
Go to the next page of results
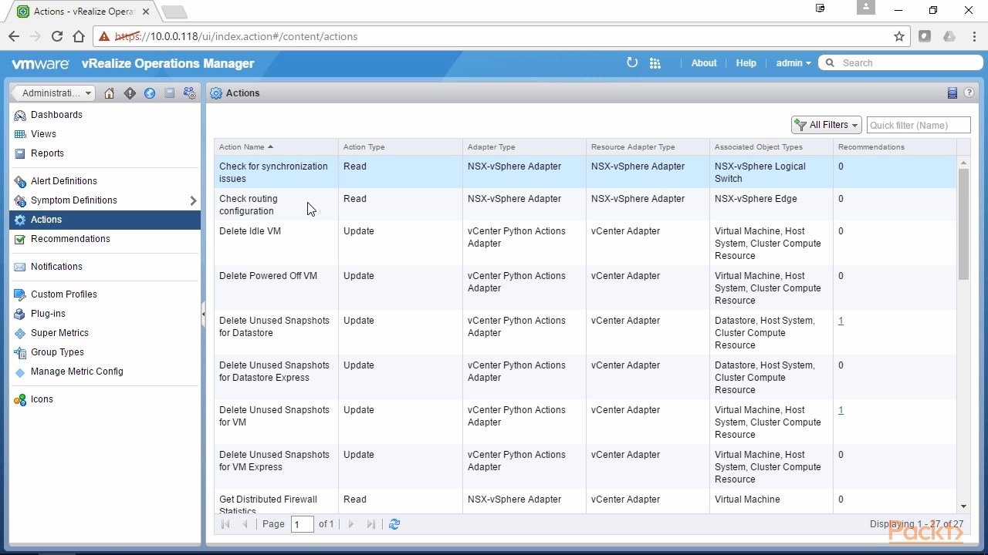point(350,524)
